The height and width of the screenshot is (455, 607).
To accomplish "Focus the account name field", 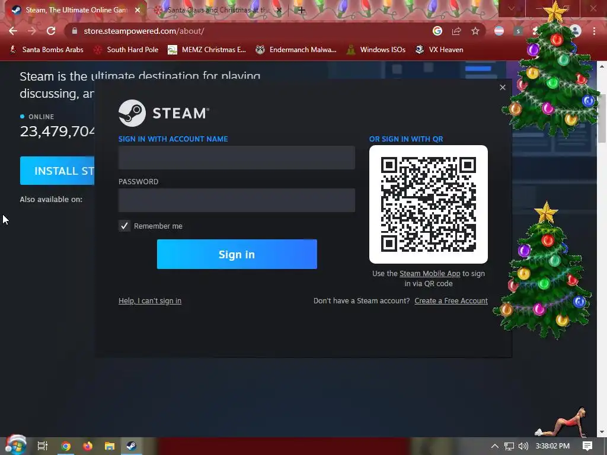I will pos(237,158).
